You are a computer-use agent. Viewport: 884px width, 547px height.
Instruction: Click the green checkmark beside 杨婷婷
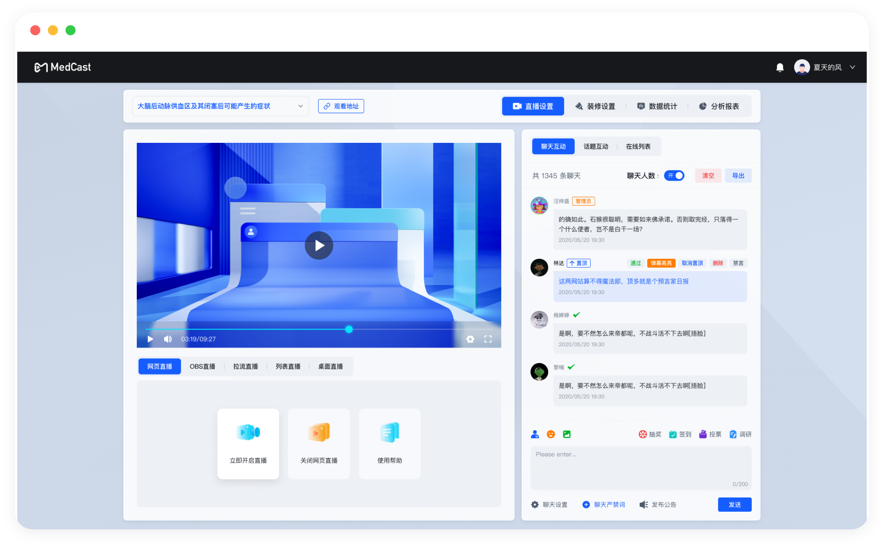576,315
